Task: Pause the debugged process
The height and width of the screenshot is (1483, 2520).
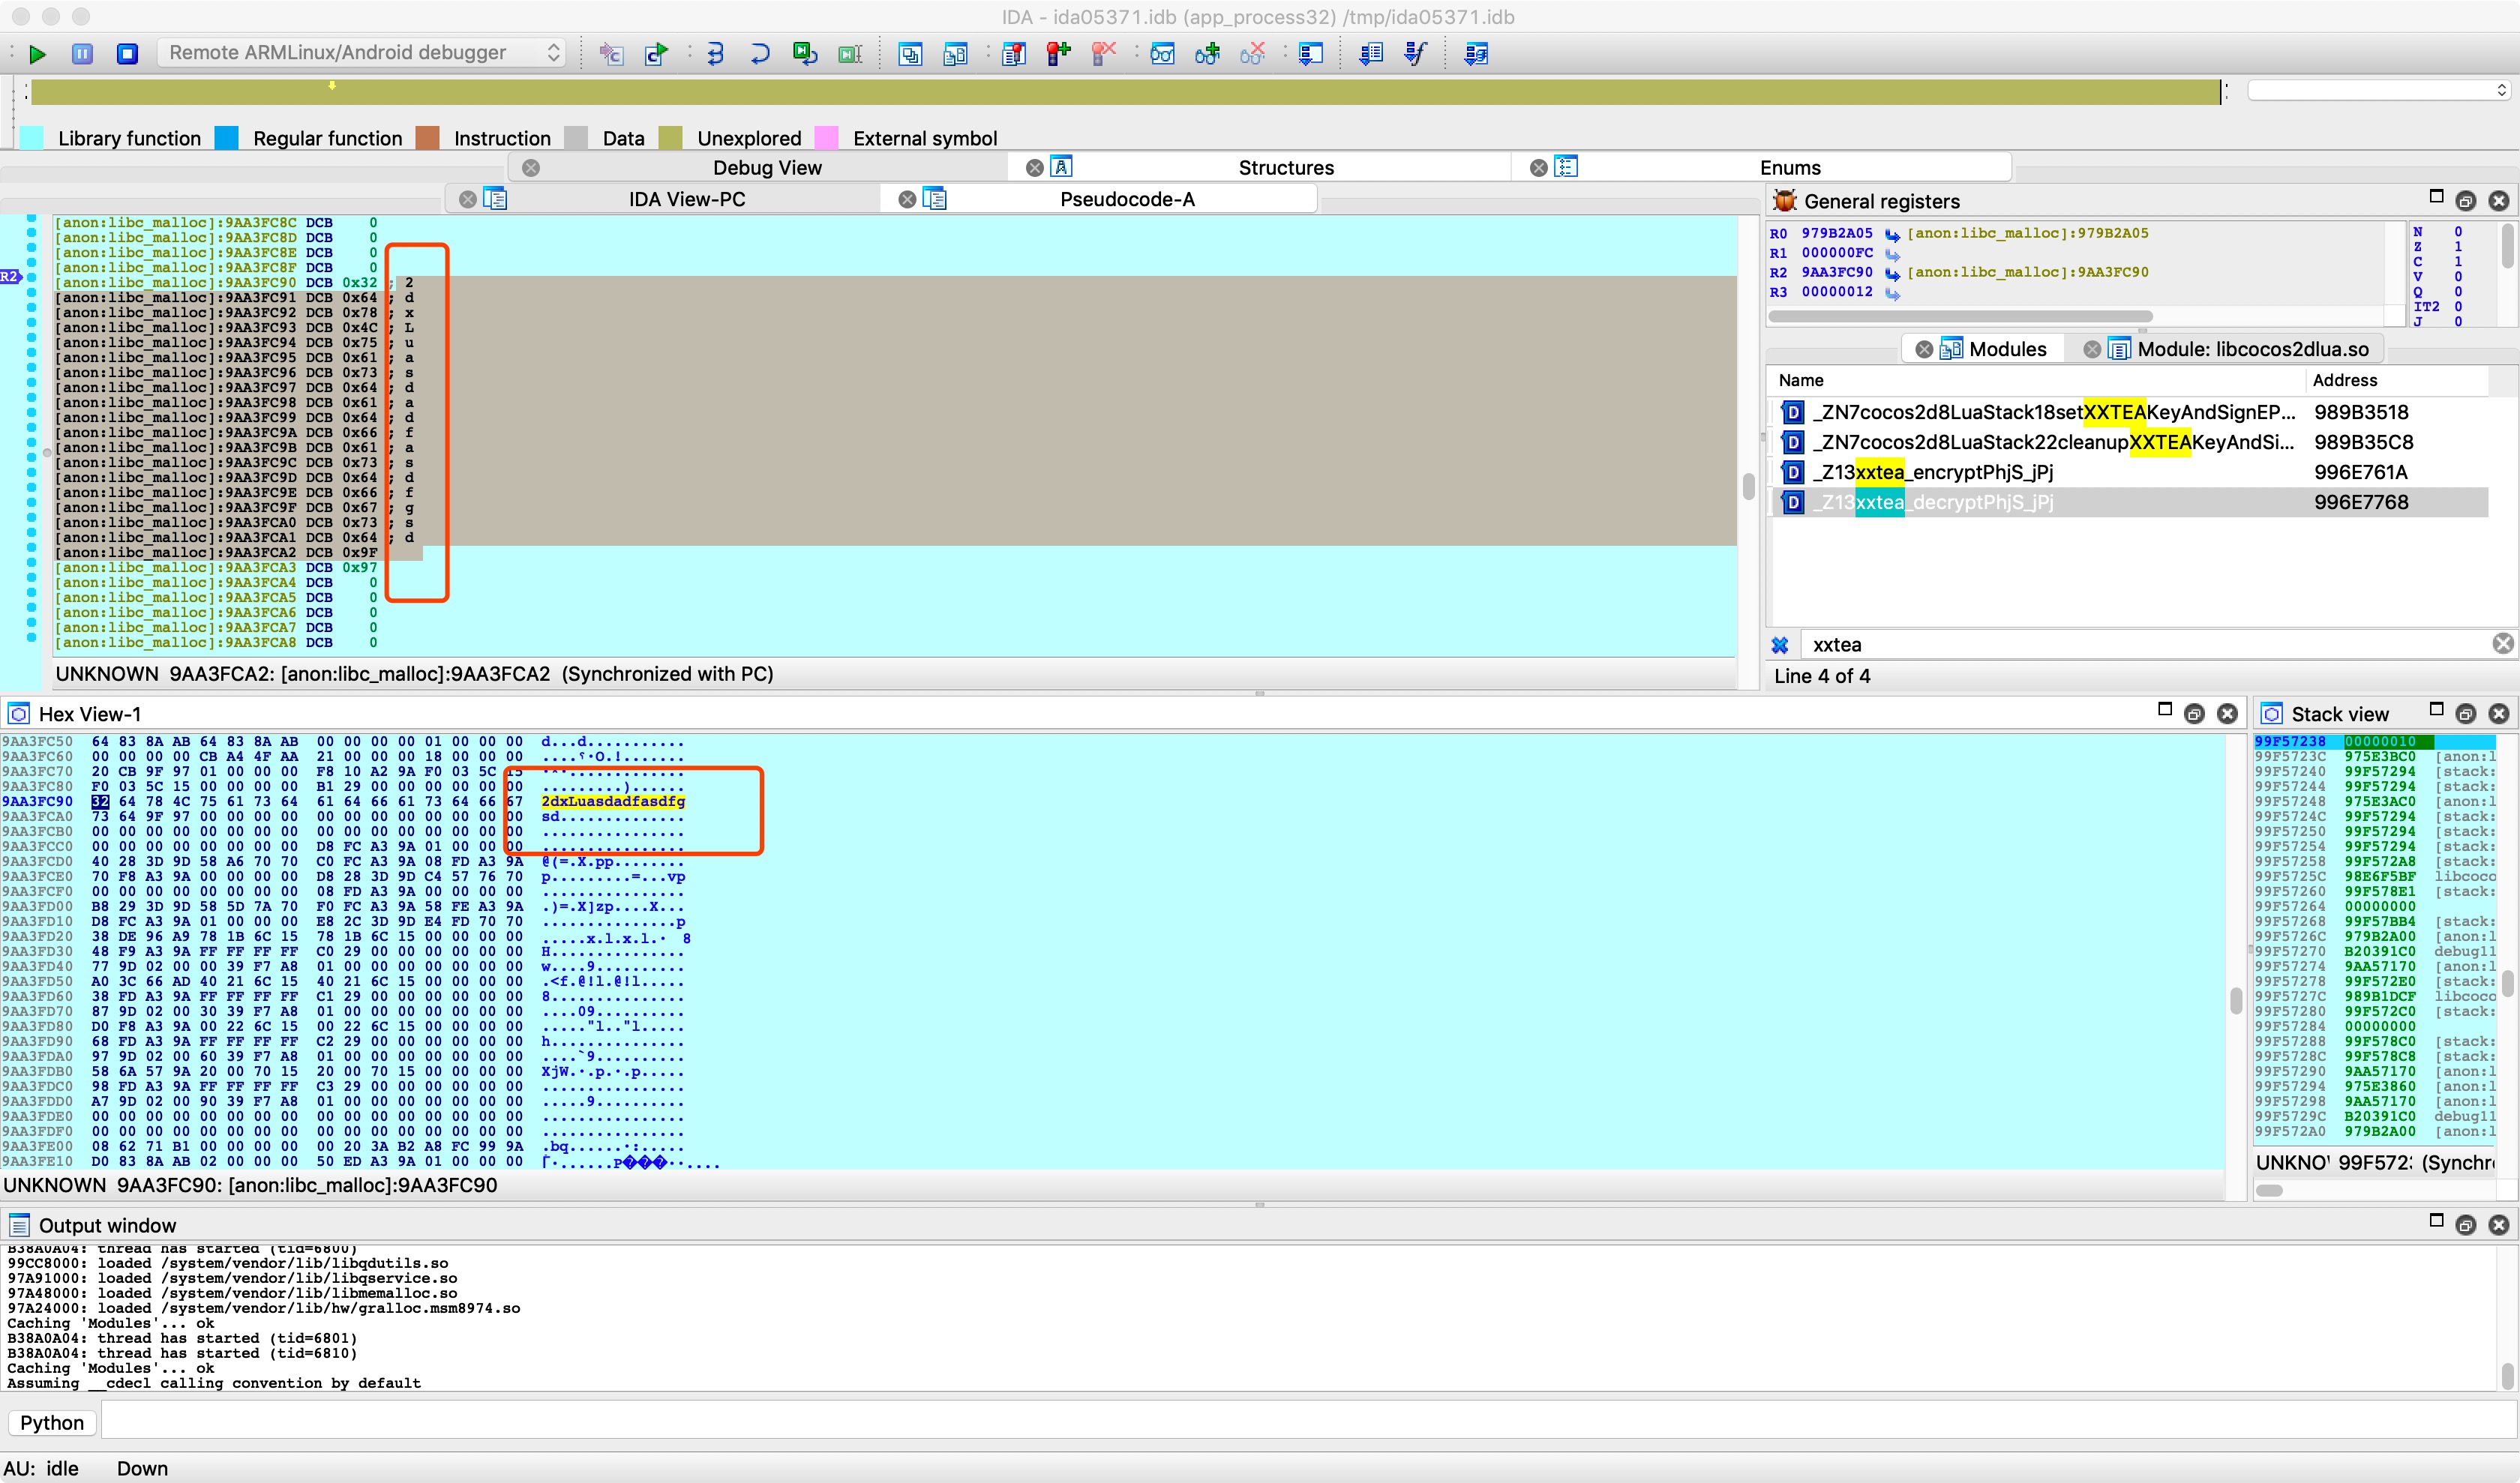Action: [x=83, y=54]
